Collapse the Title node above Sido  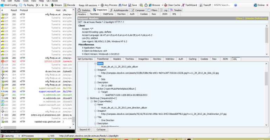95,76
